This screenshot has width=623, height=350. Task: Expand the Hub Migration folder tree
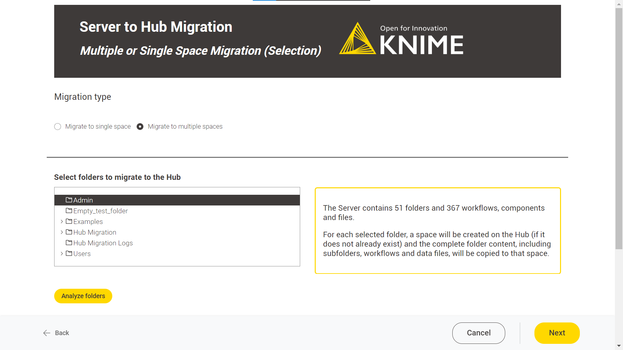(62, 232)
